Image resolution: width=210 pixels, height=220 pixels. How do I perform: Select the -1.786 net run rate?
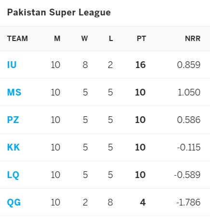pyautogui.click(x=188, y=202)
